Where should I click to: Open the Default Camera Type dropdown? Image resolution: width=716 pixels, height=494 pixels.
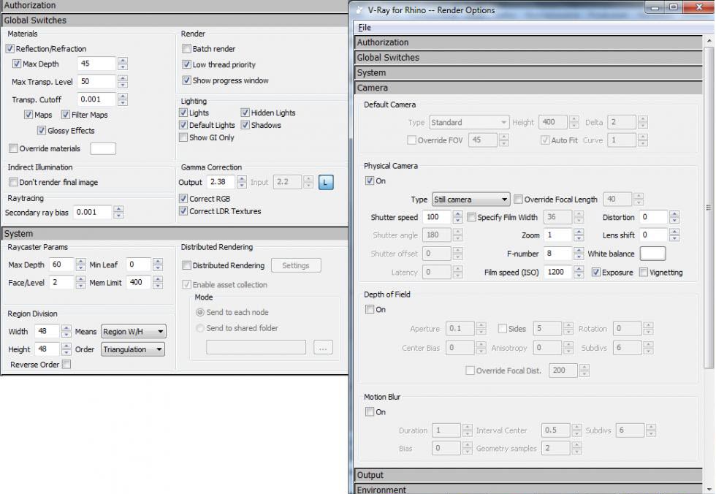coord(468,122)
